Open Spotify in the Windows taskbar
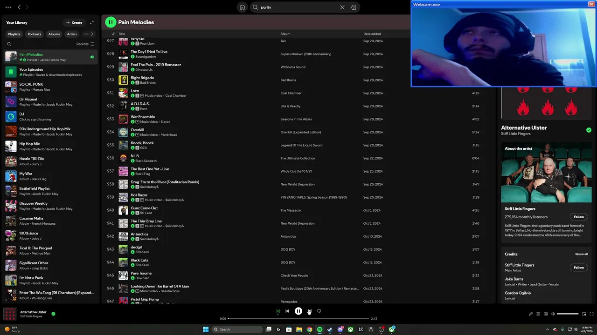Screen dimensions: 597x335 point(319,329)
